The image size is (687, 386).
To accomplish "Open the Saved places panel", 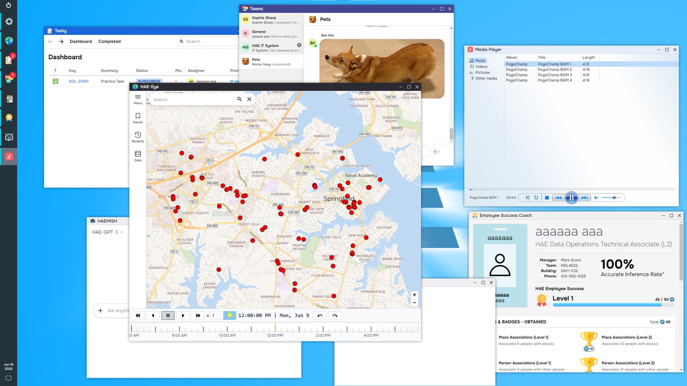I will tap(138, 118).
